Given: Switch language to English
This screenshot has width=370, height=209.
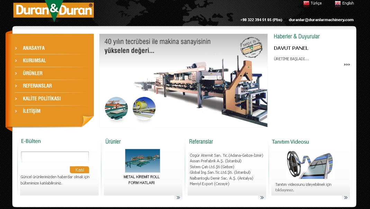Looking at the screenshot, I should (348, 3).
